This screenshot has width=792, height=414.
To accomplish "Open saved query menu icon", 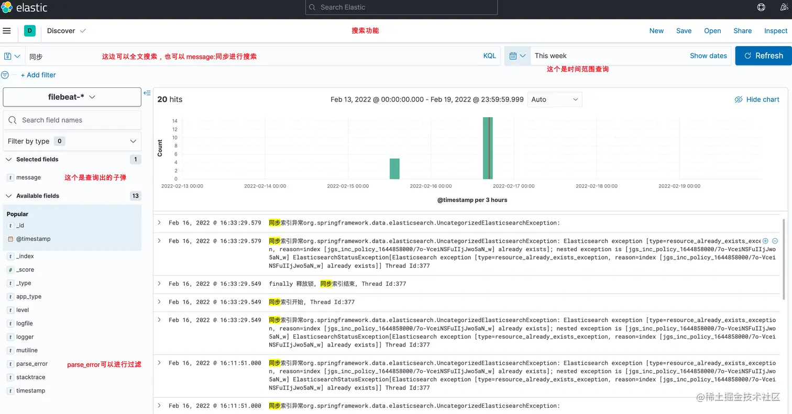I will [x=12, y=56].
